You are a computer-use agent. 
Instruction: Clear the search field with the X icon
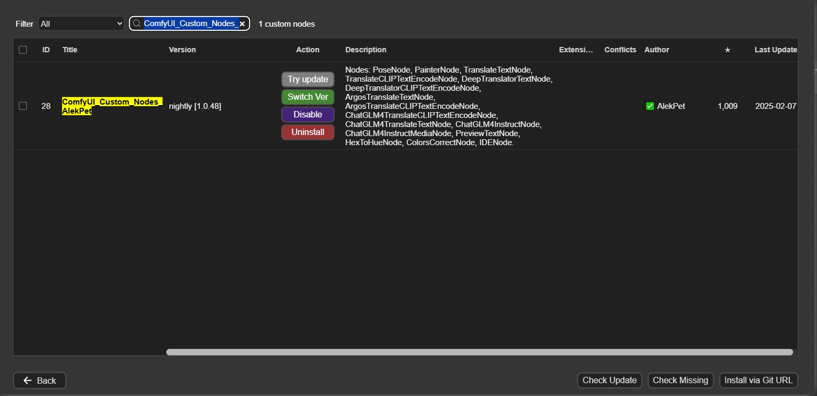click(242, 24)
